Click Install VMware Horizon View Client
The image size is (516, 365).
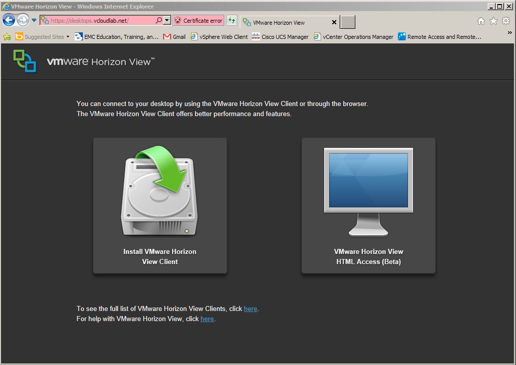(160, 256)
